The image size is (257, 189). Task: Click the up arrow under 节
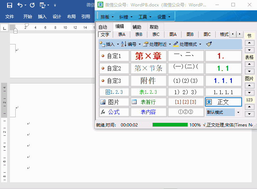249,43
